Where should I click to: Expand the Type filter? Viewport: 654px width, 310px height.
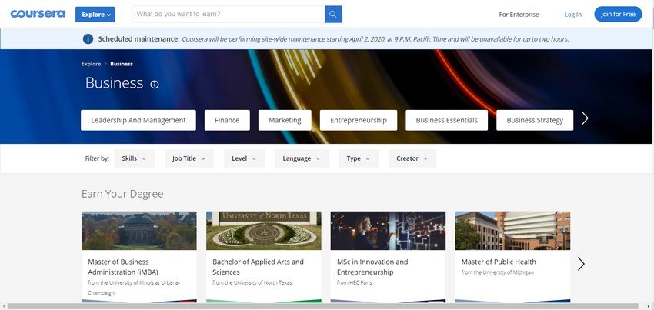point(359,158)
